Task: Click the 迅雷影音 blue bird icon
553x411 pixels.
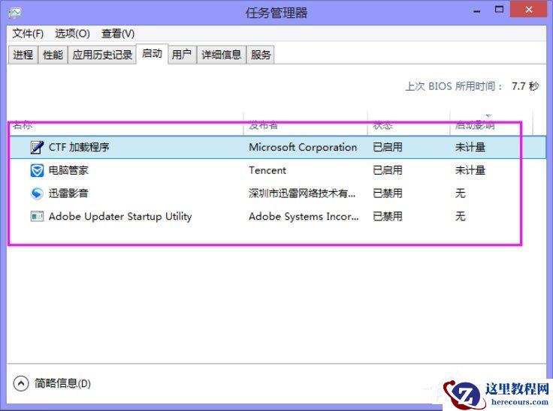Action: [37, 193]
